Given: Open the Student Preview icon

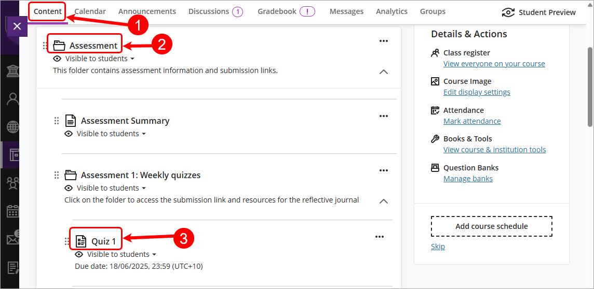Looking at the screenshot, I should [508, 12].
